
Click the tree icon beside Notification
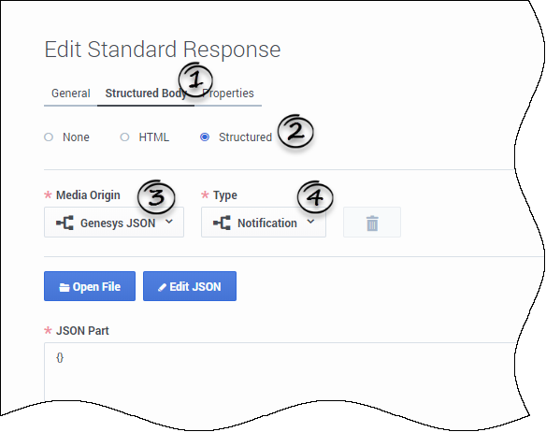coord(222,223)
